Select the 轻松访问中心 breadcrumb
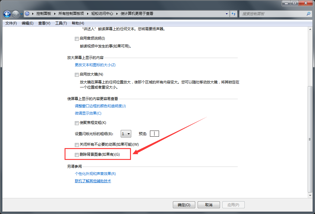Image resolution: width=315 pixels, height=214 pixels. click(x=102, y=14)
